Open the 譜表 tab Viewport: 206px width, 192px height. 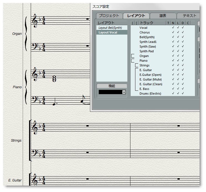click(163, 16)
